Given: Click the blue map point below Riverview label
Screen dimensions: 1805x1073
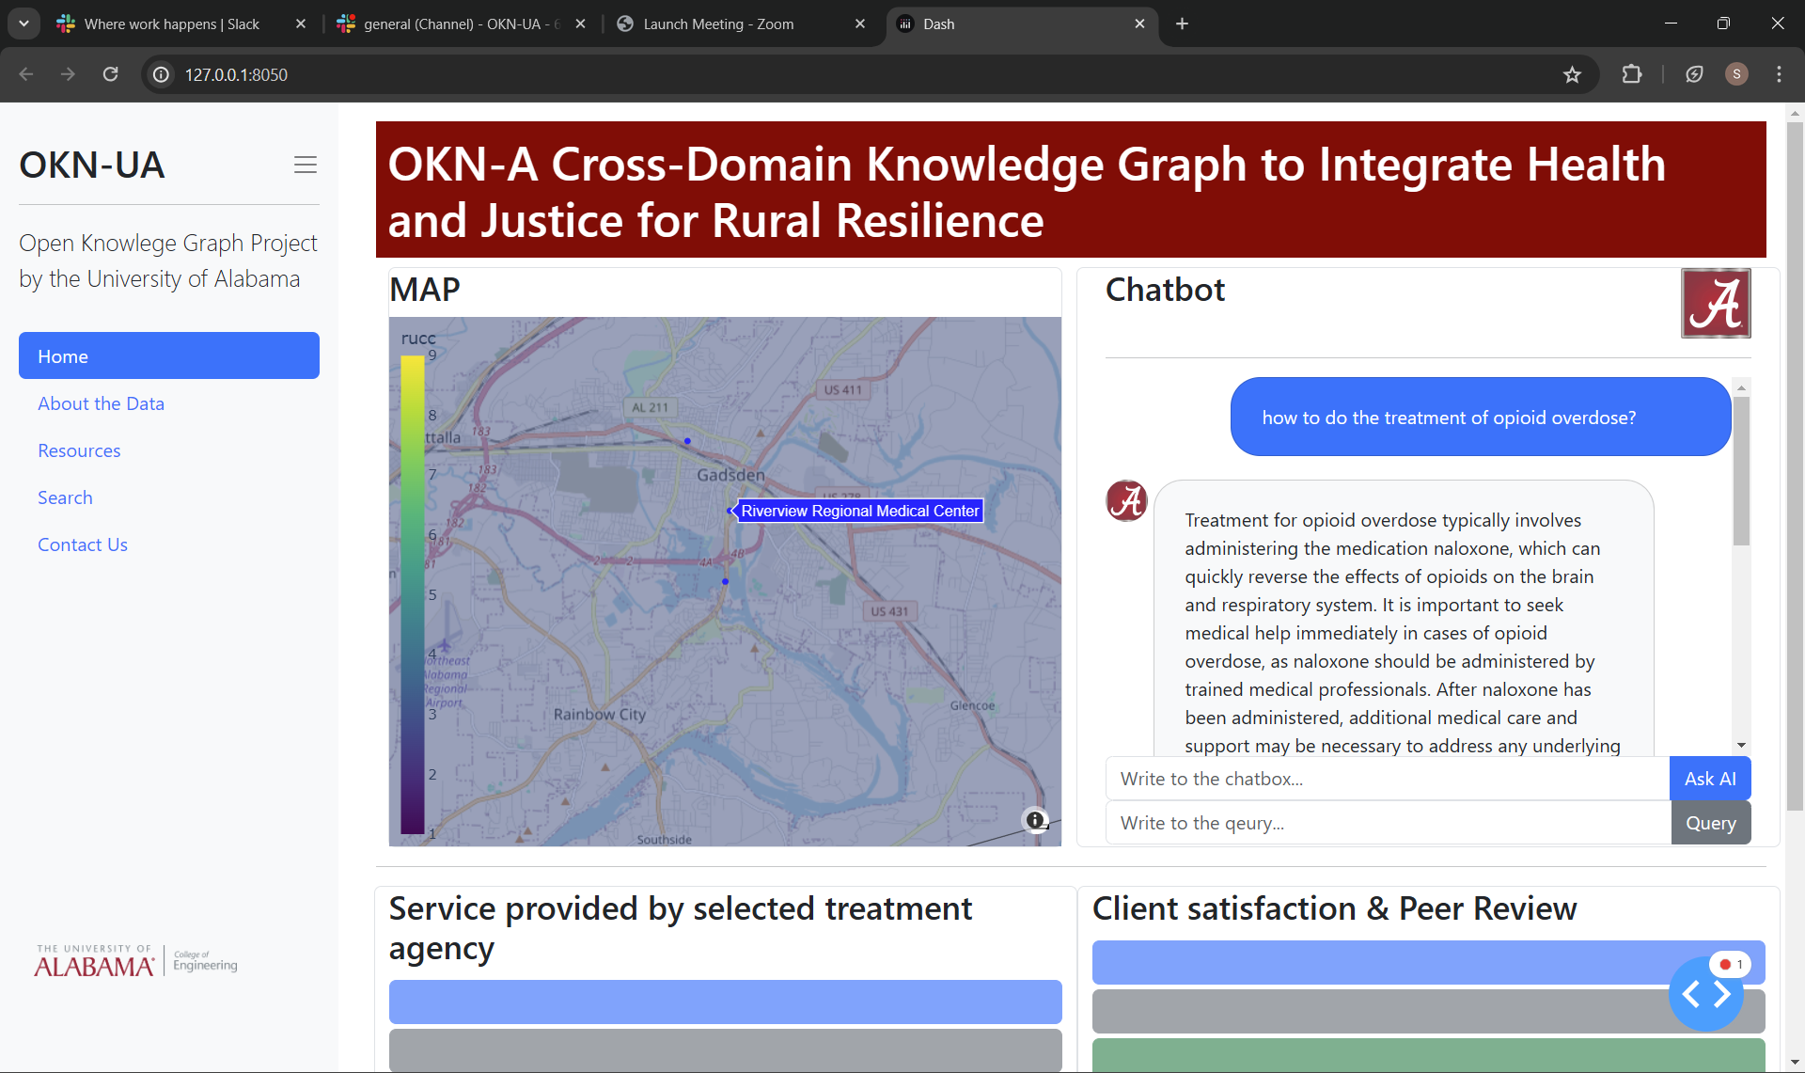Looking at the screenshot, I should click(725, 581).
